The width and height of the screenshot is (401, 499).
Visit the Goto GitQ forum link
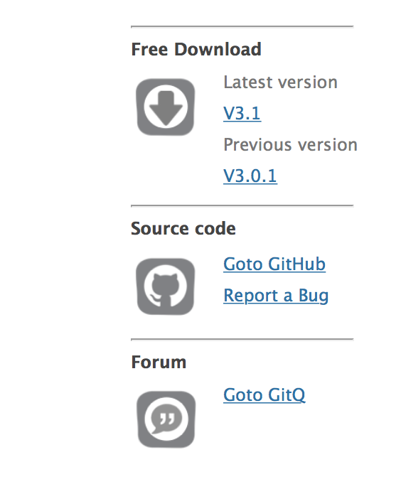[x=264, y=395]
